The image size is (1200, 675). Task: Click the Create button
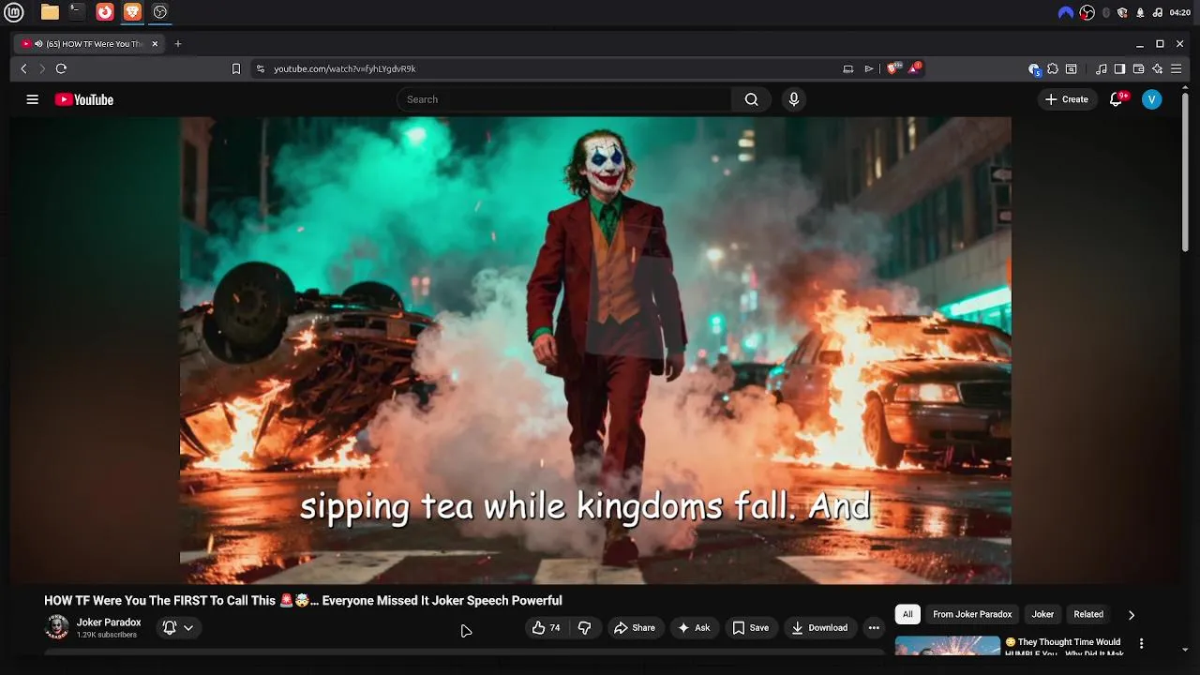tap(1067, 99)
